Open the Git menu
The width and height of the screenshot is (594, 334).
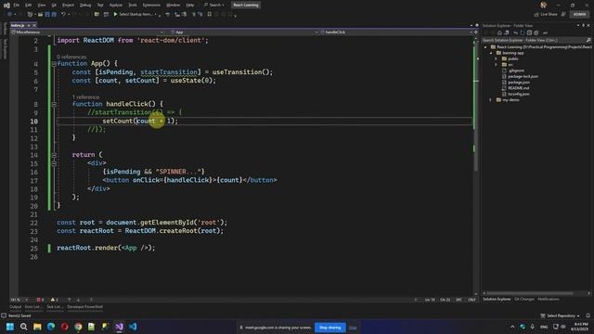[54, 5]
